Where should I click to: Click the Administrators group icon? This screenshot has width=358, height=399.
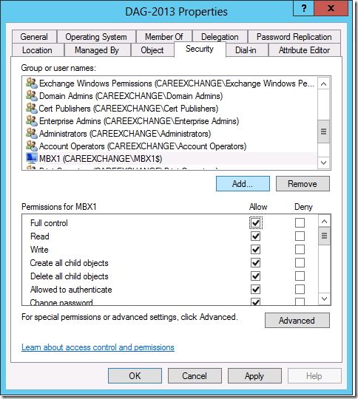tap(32, 133)
